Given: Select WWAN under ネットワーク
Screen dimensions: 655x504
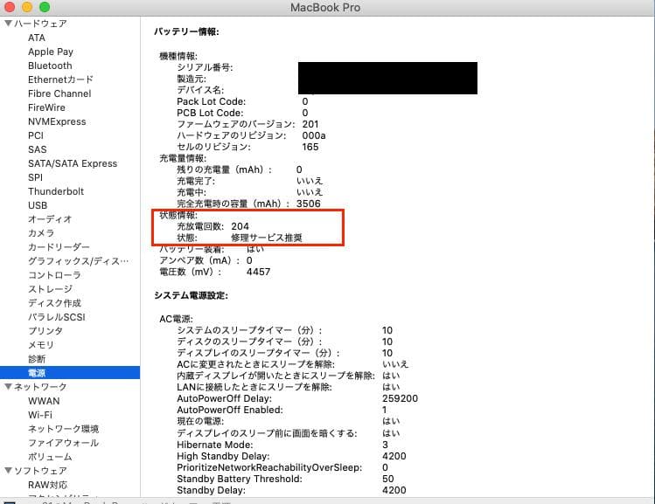Looking at the screenshot, I should (44, 401).
